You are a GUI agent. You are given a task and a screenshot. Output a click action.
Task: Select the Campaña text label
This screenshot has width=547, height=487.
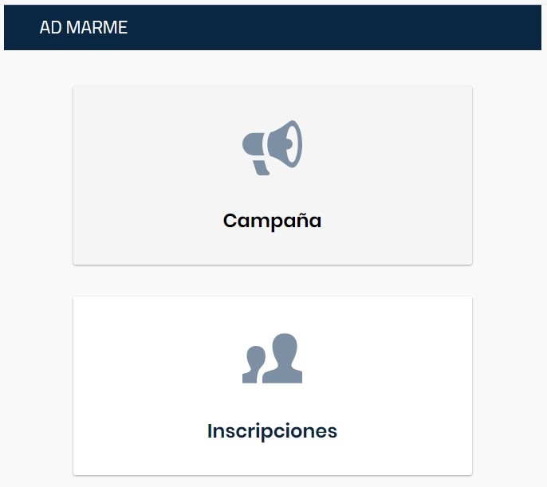click(x=272, y=221)
